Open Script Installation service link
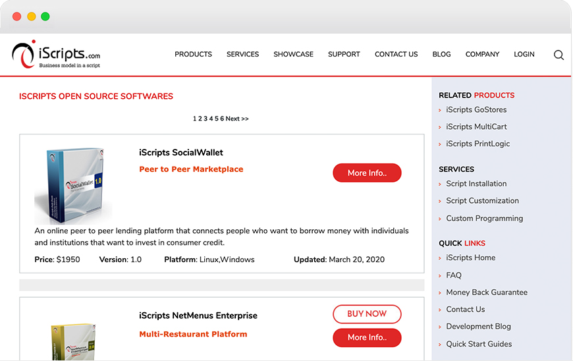Viewport: 573px width, 361px height. click(476, 184)
